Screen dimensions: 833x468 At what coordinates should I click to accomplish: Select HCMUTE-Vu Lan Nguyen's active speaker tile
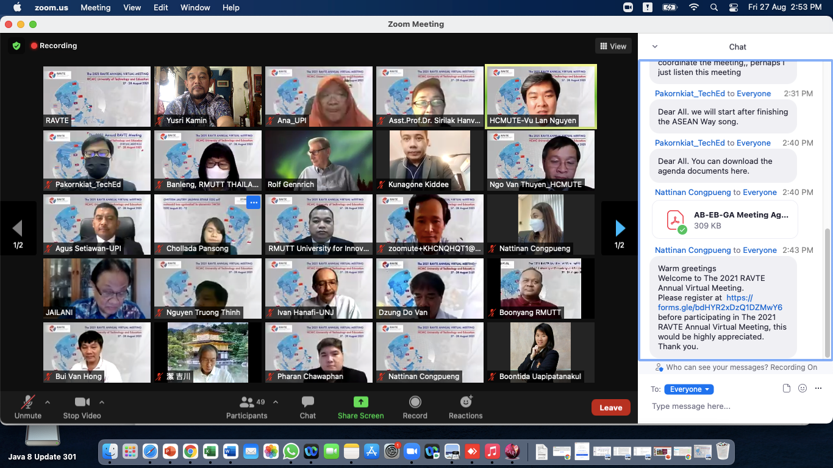[541, 96]
